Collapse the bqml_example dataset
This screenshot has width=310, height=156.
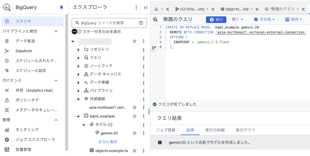pos(78,116)
